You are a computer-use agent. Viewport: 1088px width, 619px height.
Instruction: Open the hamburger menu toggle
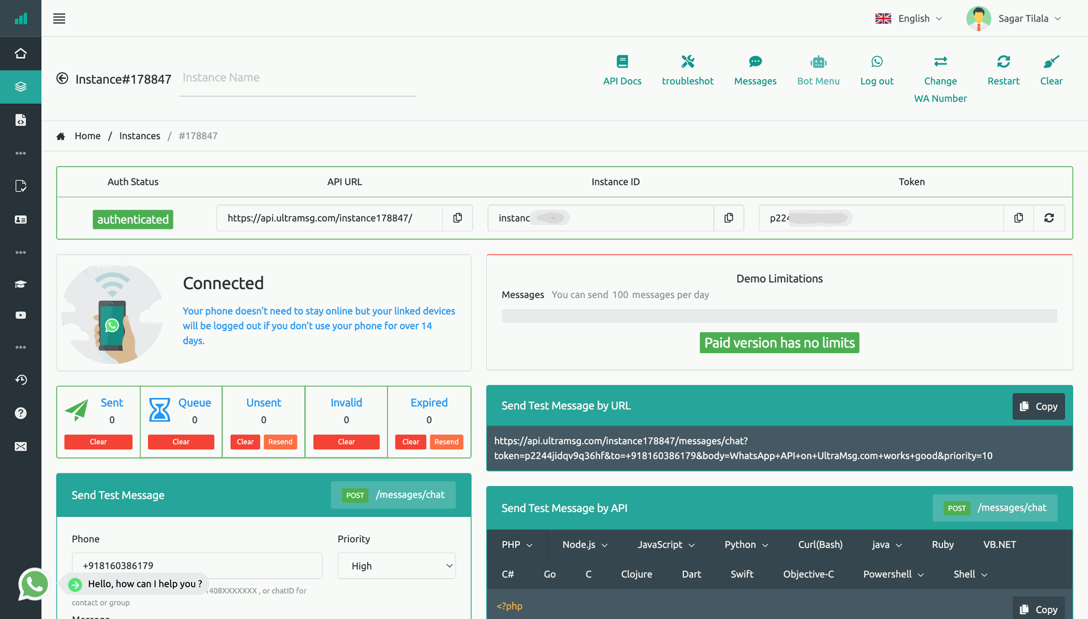click(59, 19)
